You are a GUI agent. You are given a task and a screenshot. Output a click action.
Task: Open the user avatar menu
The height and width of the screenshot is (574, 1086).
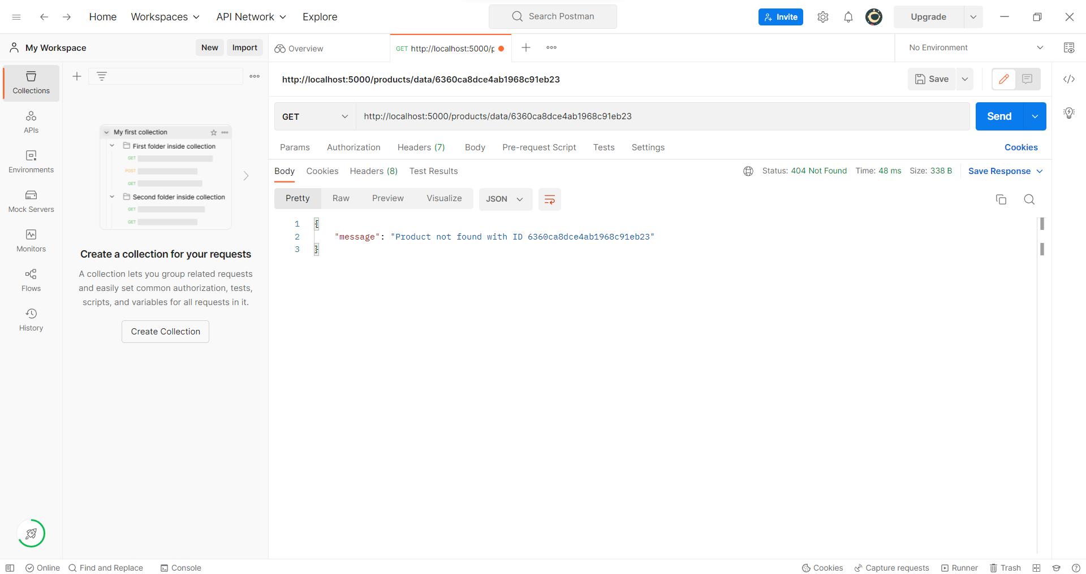click(874, 17)
